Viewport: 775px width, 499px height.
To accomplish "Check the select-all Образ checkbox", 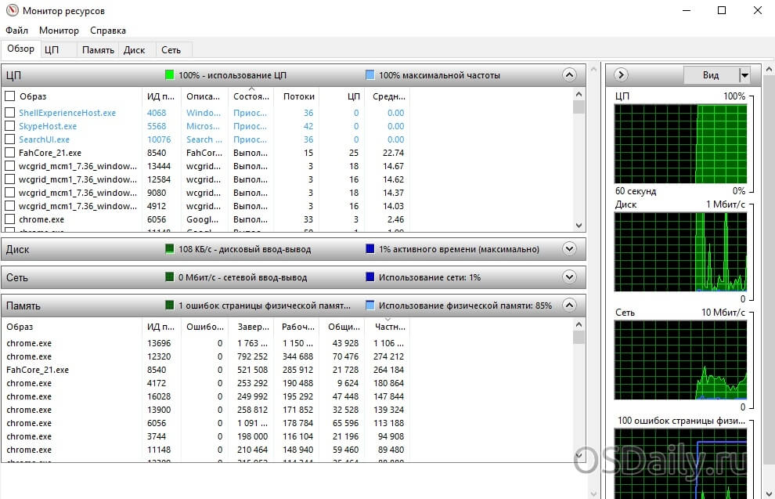I will coord(9,96).
